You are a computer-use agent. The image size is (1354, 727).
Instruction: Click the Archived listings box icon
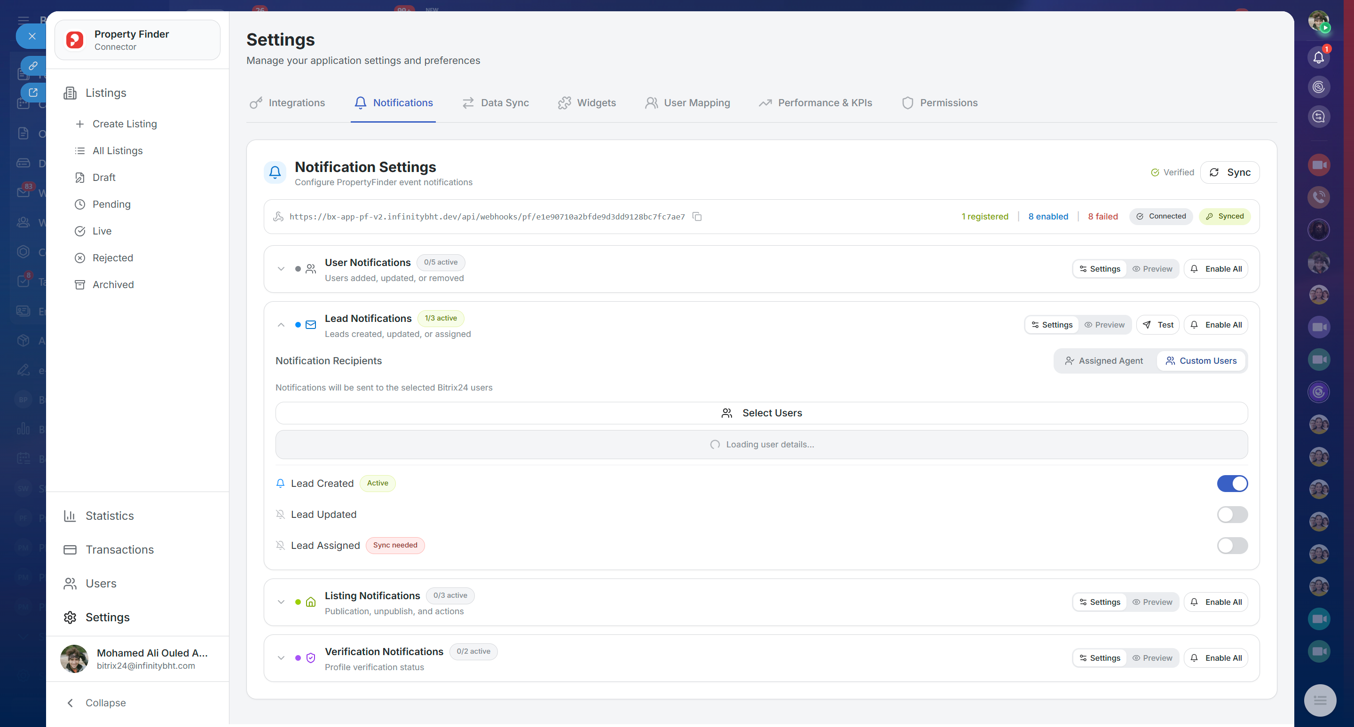80,284
